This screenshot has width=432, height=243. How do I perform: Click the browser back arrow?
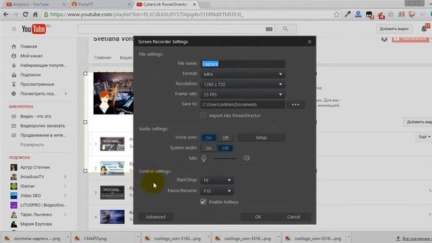[6, 14]
